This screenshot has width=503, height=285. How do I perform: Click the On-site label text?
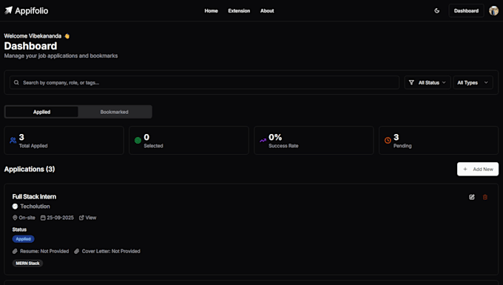27,218
